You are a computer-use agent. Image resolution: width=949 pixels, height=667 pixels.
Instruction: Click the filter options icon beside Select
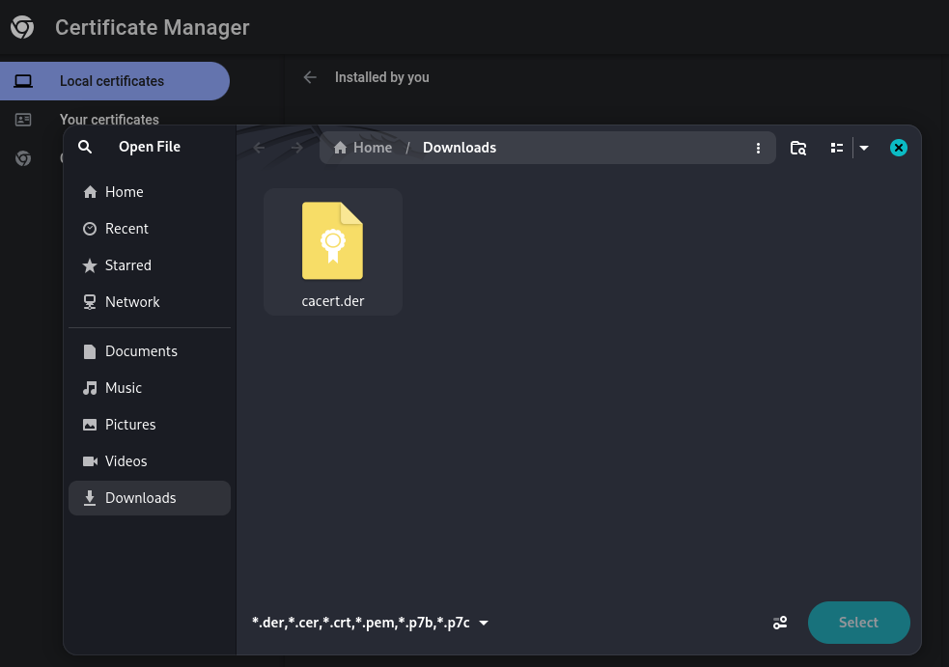click(780, 623)
